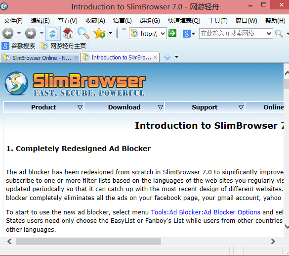Open a new tab with plus icon
Viewport: 289px width, 256px height.
click(x=167, y=57)
